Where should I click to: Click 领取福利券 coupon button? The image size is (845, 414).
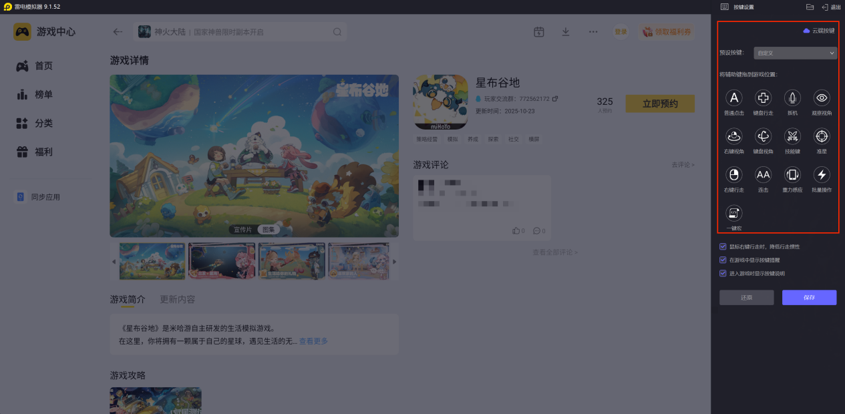pos(666,31)
